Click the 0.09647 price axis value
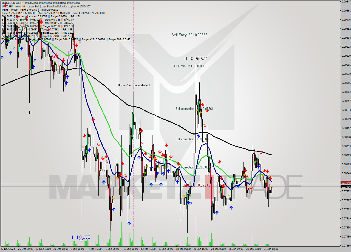 (x=346, y=1)
